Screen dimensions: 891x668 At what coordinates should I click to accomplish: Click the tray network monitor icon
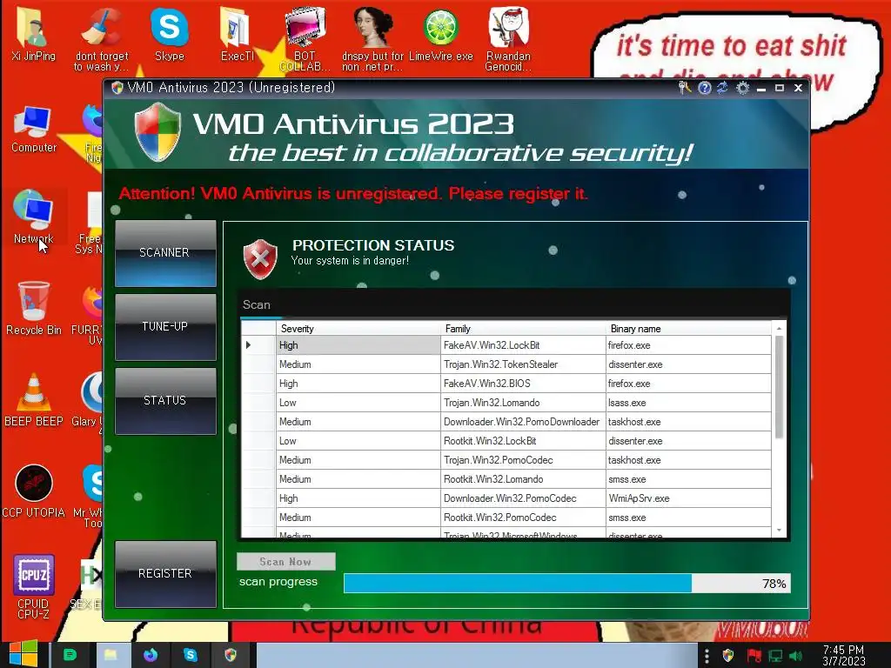point(775,656)
